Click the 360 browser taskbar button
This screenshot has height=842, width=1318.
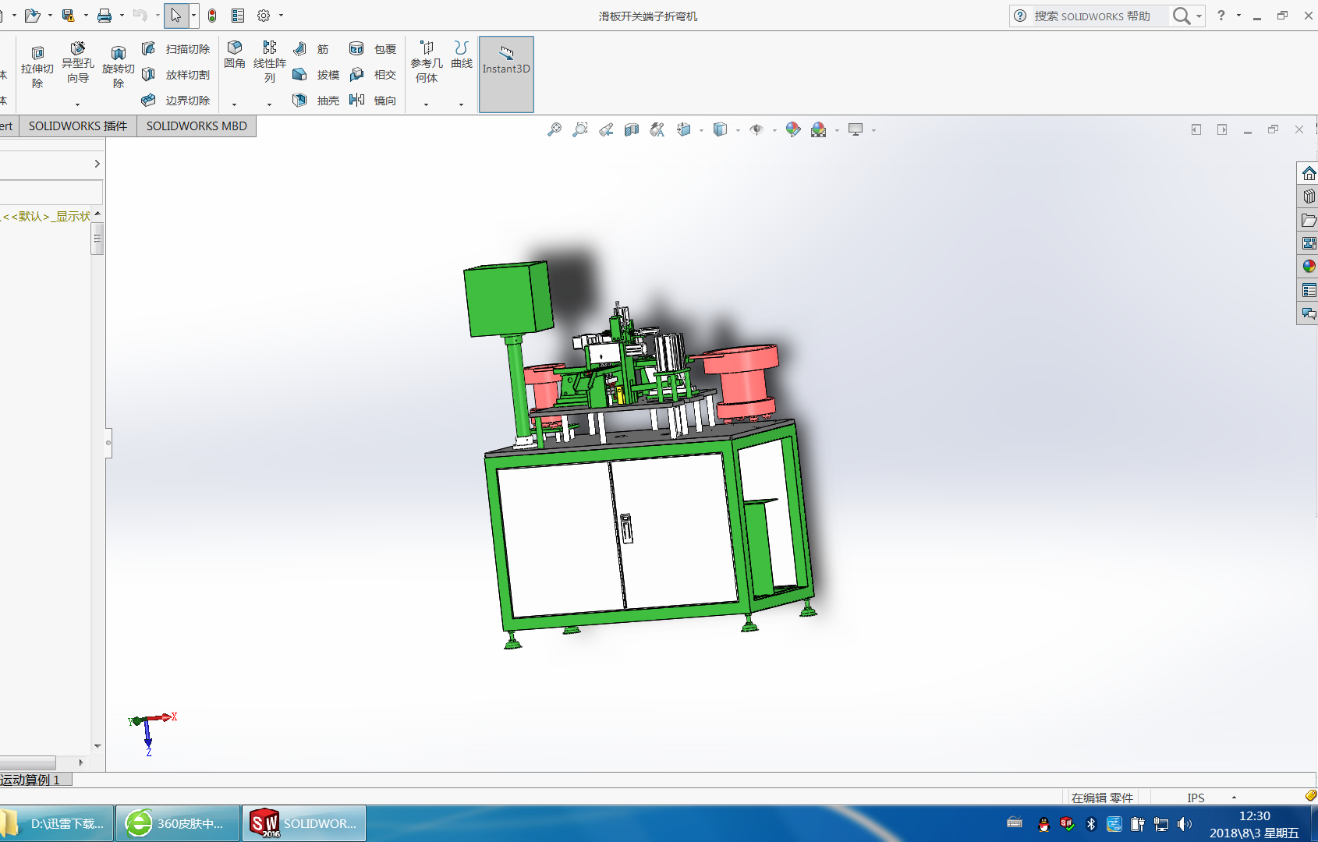(178, 823)
